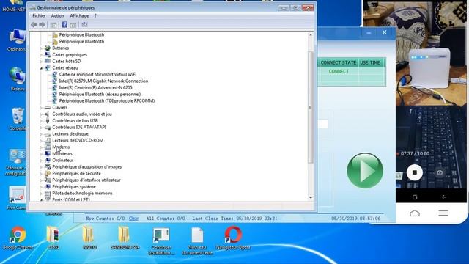
Task: Expand the Contrôleurs de bus USB category
Action: pyautogui.click(x=41, y=120)
